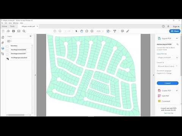This screenshot has height=136, width=182.
Task: Click the email envelope icon
Action: pyautogui.click(x=19, y=31)
